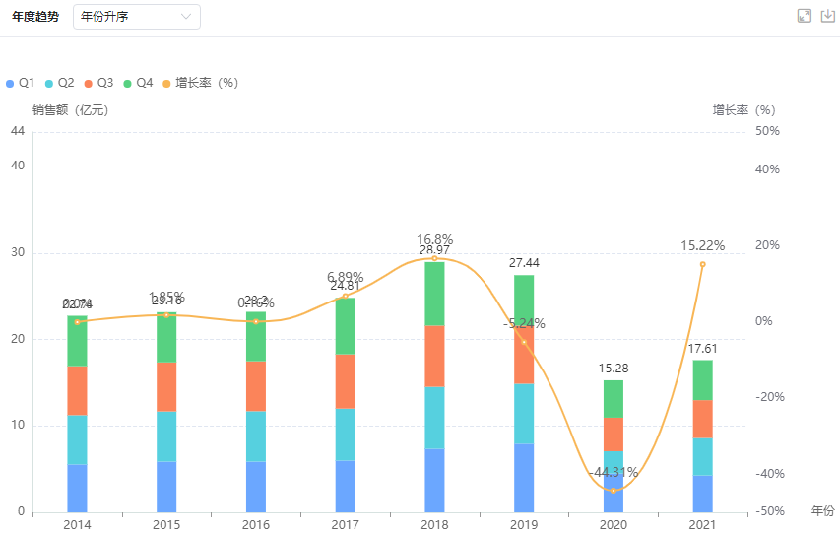Click the dropdown chevron arrow

(x=186, y=17)
